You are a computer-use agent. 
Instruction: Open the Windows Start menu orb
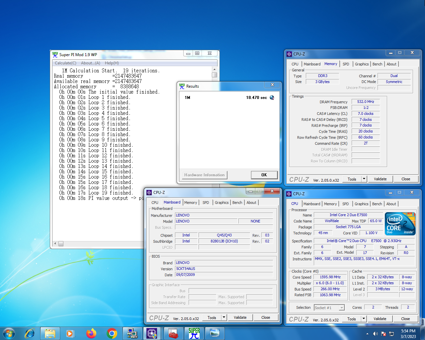point(9,333)
